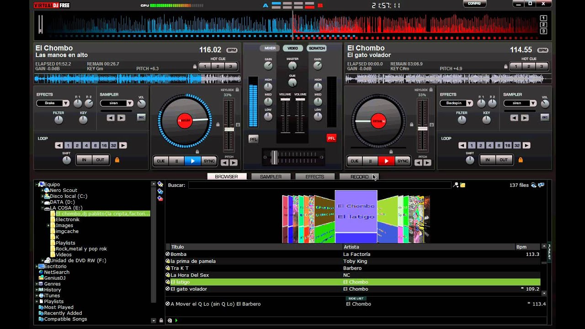The image size is (585, 329).
Task: Click loop OUT button on right deck
Action: click(x=504, y=160)
